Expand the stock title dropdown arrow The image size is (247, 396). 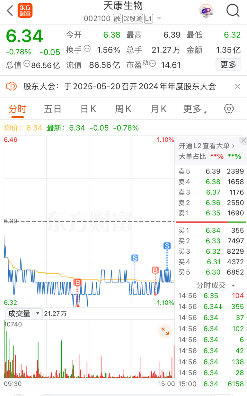[159, 19]
